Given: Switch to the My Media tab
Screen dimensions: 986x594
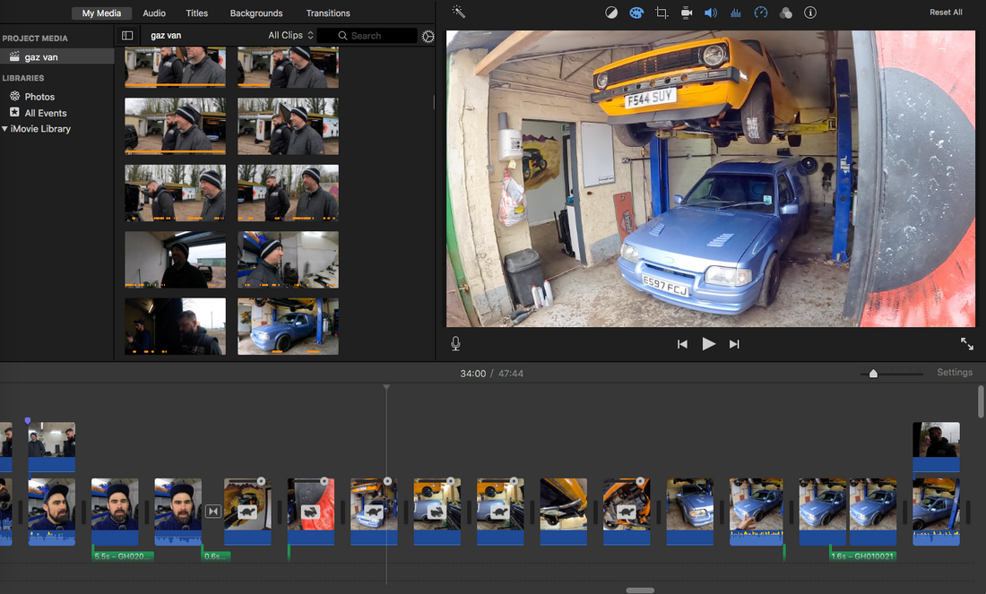Looking at the screenshot, I should click(x=101, y=13).
